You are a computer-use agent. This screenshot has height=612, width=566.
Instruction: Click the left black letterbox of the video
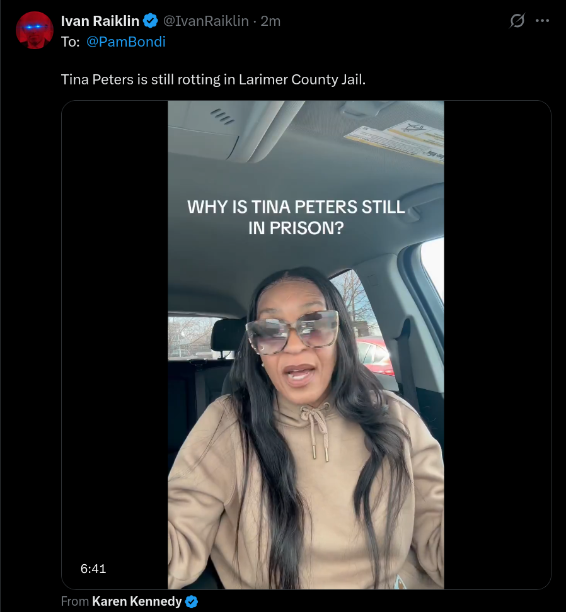[115, 344]
